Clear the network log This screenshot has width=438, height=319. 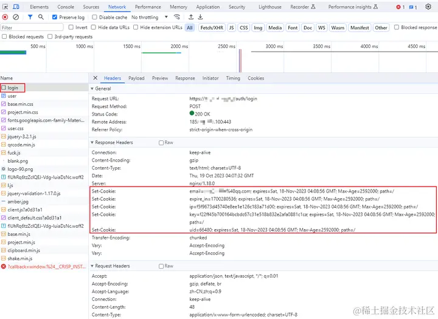[x=16, y=17]
